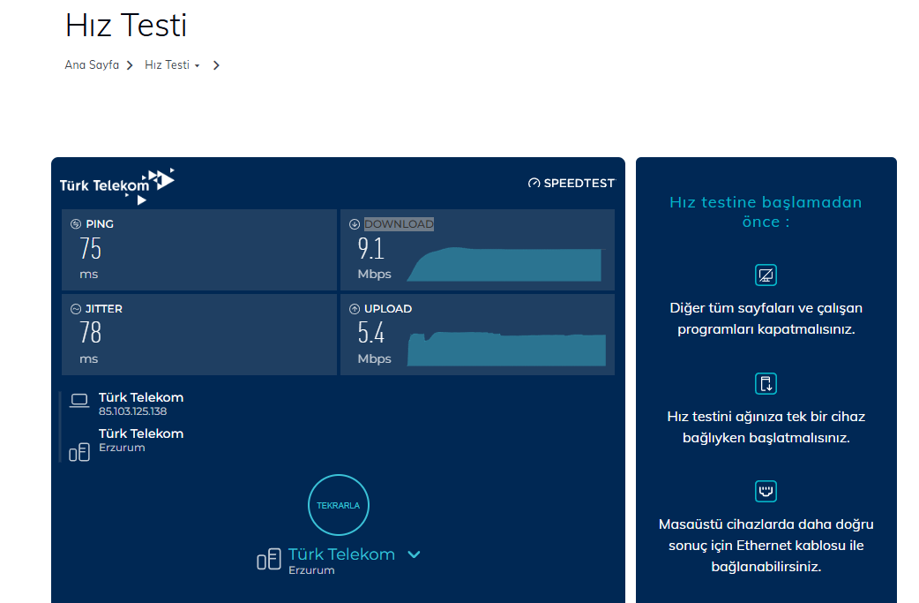
Task: Click the upload arrow icon
Action: click(355, 308)
